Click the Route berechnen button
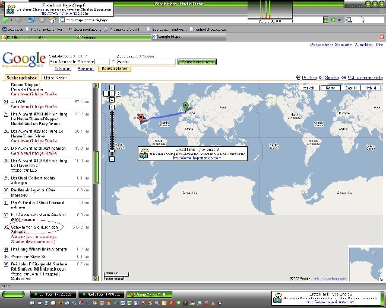The width and height of the screenshot is (386, 308). [197, 62]
